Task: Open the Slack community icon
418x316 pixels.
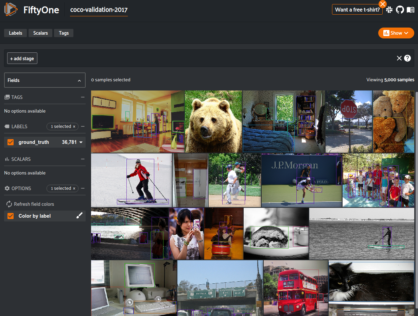Action: pos(389,10)
